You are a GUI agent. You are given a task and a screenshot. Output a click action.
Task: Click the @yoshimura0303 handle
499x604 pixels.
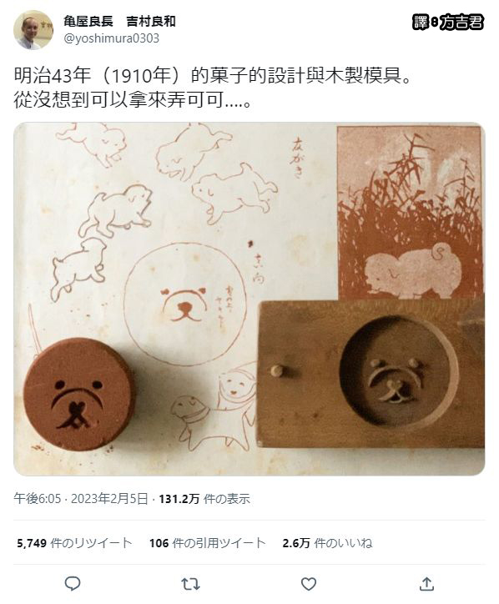point(111,38)
